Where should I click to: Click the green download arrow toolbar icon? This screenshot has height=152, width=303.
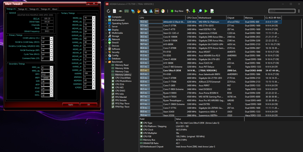pos(194,11)
